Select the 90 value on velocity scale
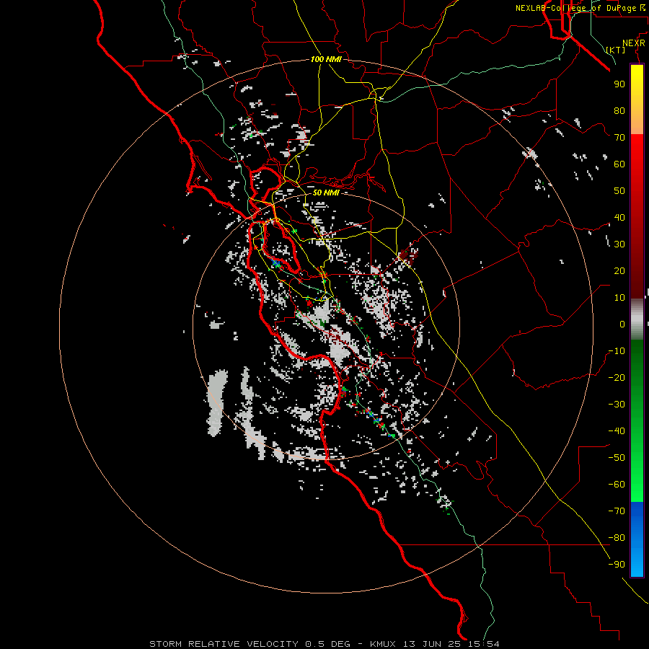 (619, 84)
